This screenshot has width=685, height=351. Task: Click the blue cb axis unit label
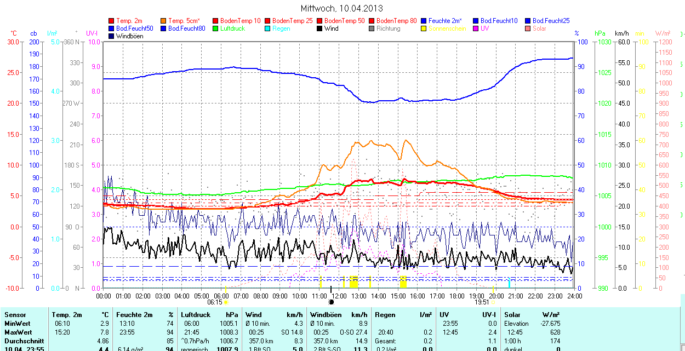(34, 33)
